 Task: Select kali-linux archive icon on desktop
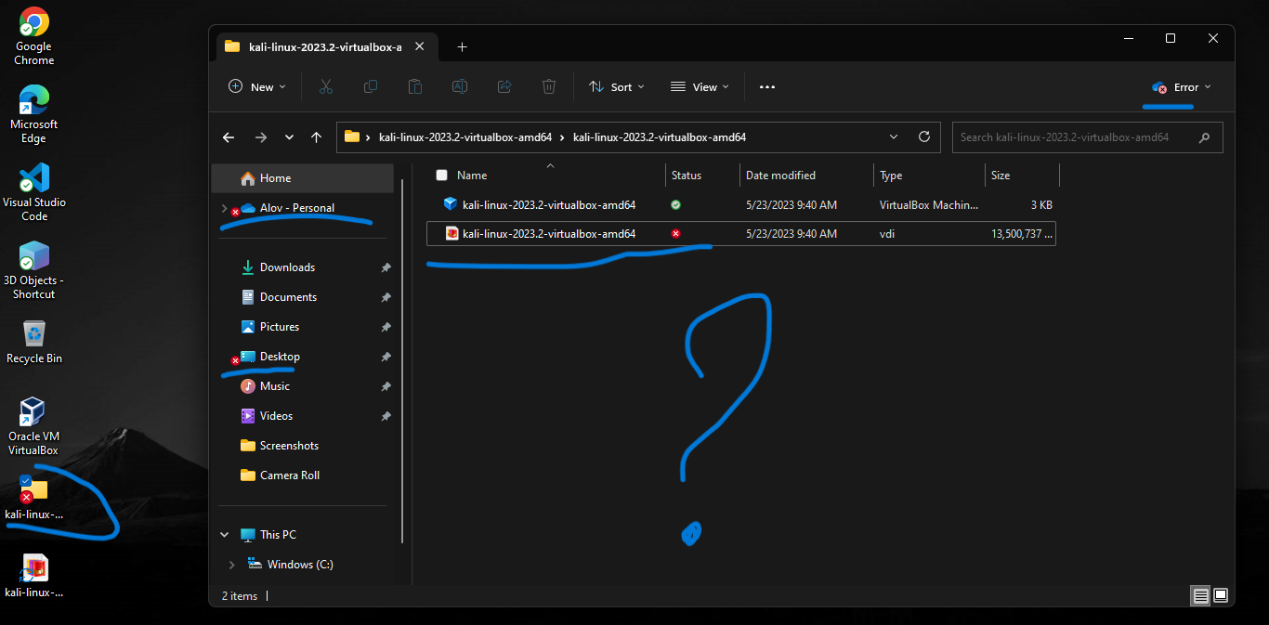tap(34, 576)
